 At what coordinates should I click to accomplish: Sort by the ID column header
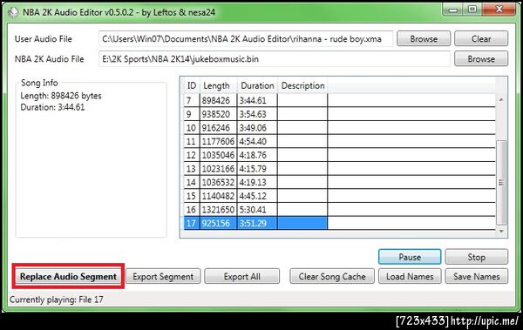pyautogui.click(x=192, y=85)
